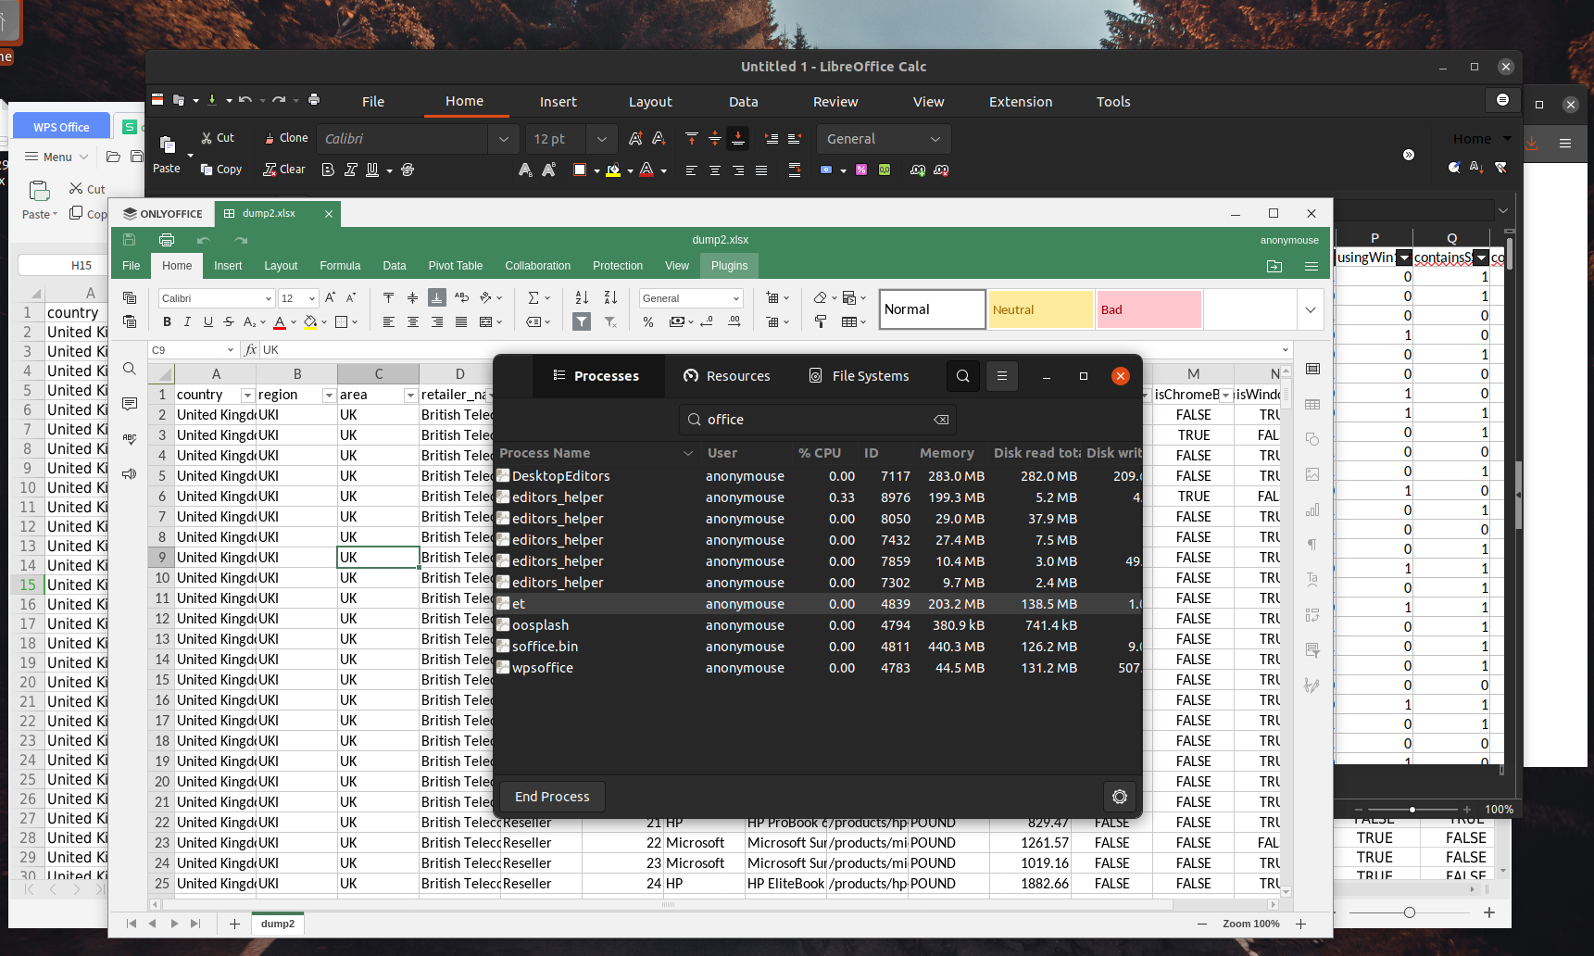The width and height of the screenshot is (1594, 956).
Task: Expand the ONLYOFFICE cell styles gallery
Action: (x=1311, y=309)
